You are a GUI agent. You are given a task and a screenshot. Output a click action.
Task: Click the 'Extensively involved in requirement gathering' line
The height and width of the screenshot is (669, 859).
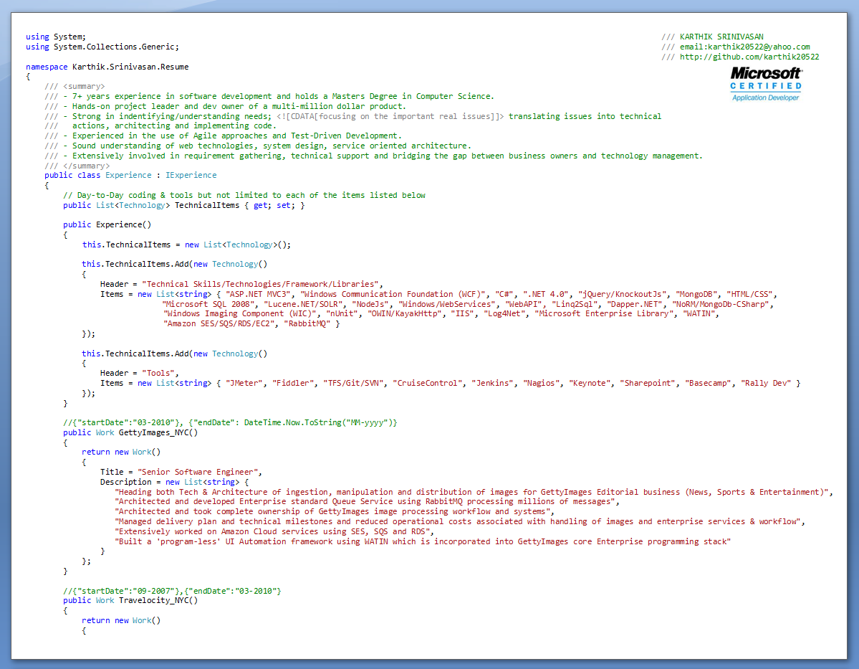tap(374, 156)
